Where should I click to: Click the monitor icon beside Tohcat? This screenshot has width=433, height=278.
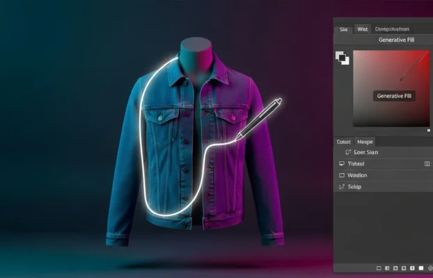(342, 164)
